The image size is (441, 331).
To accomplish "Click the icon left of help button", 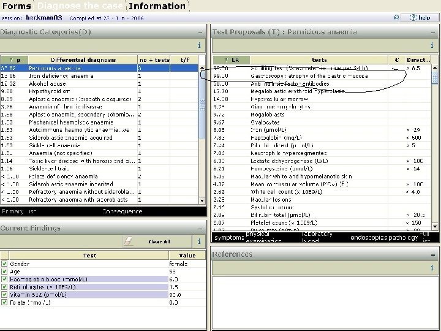I will pyautogui.click(x=396, y=18).
